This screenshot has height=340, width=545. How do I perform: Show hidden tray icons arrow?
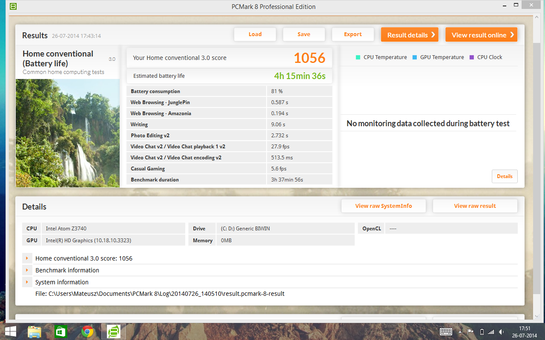click(x=460, y=332)
